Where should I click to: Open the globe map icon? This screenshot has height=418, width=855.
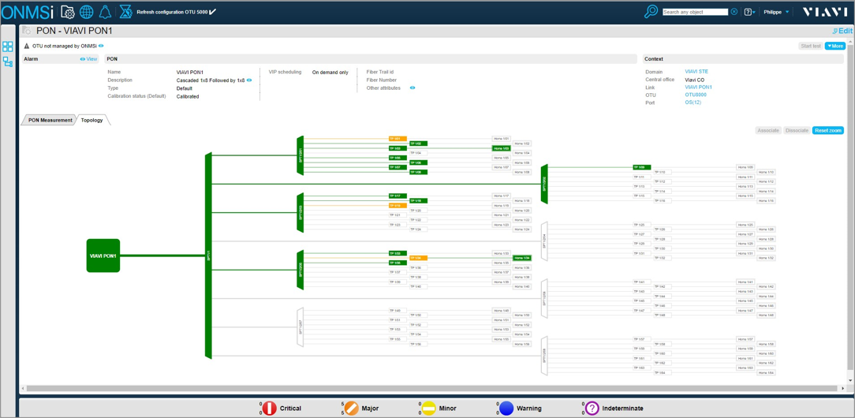click(86, 12)
